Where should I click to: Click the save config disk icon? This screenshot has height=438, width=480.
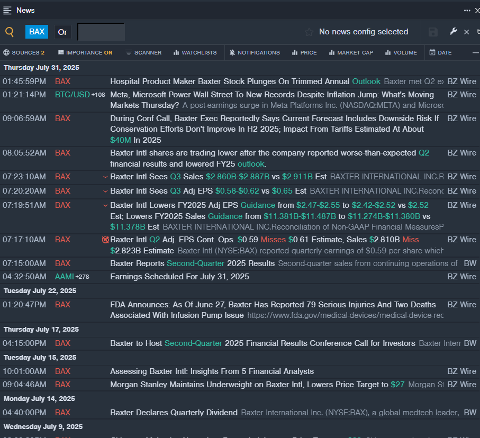click(x=433, y=32)
